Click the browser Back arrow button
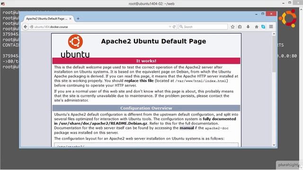Image resolution: width=303 pixels, height=170 pixels. click(25, 27)
